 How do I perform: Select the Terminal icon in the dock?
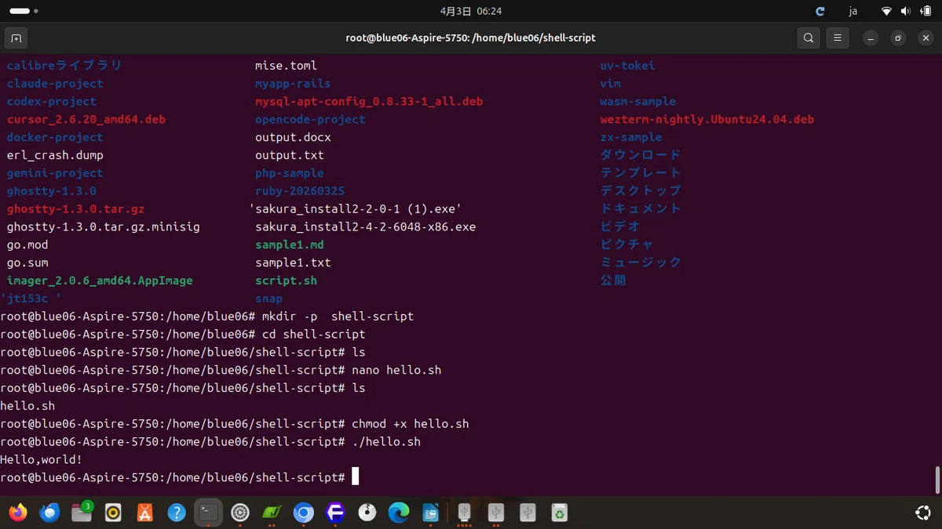(208, 513)
